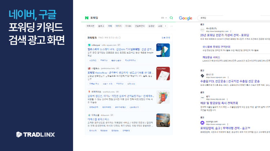
Task: Open three-dot menu beside soomgo.com URL
Action: coord(228,124)
